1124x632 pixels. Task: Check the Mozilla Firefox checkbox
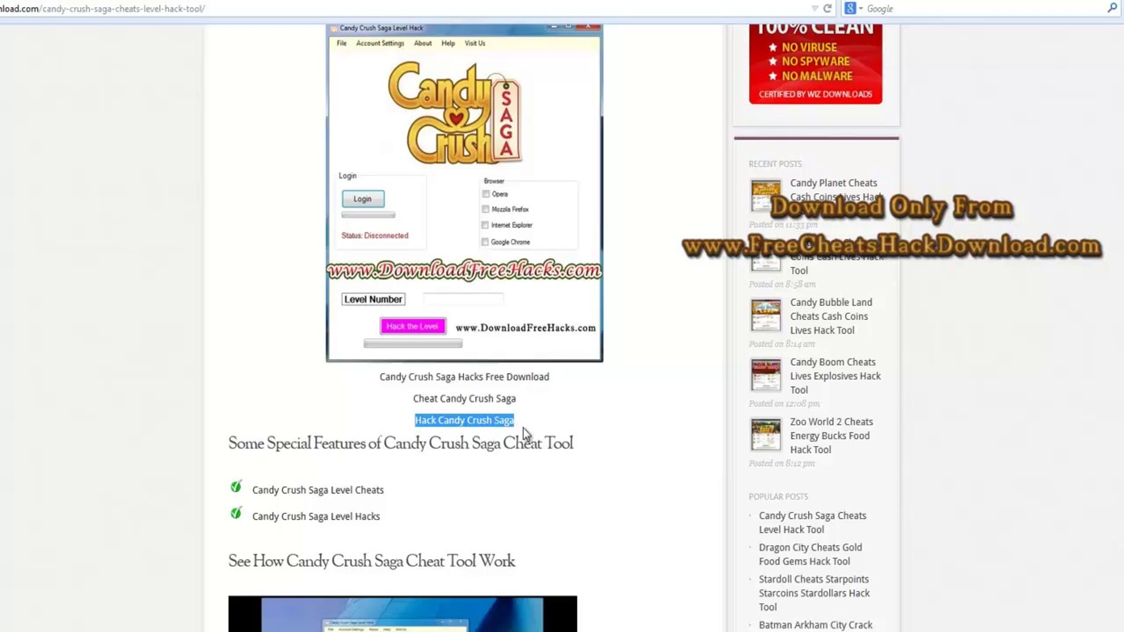485,209
